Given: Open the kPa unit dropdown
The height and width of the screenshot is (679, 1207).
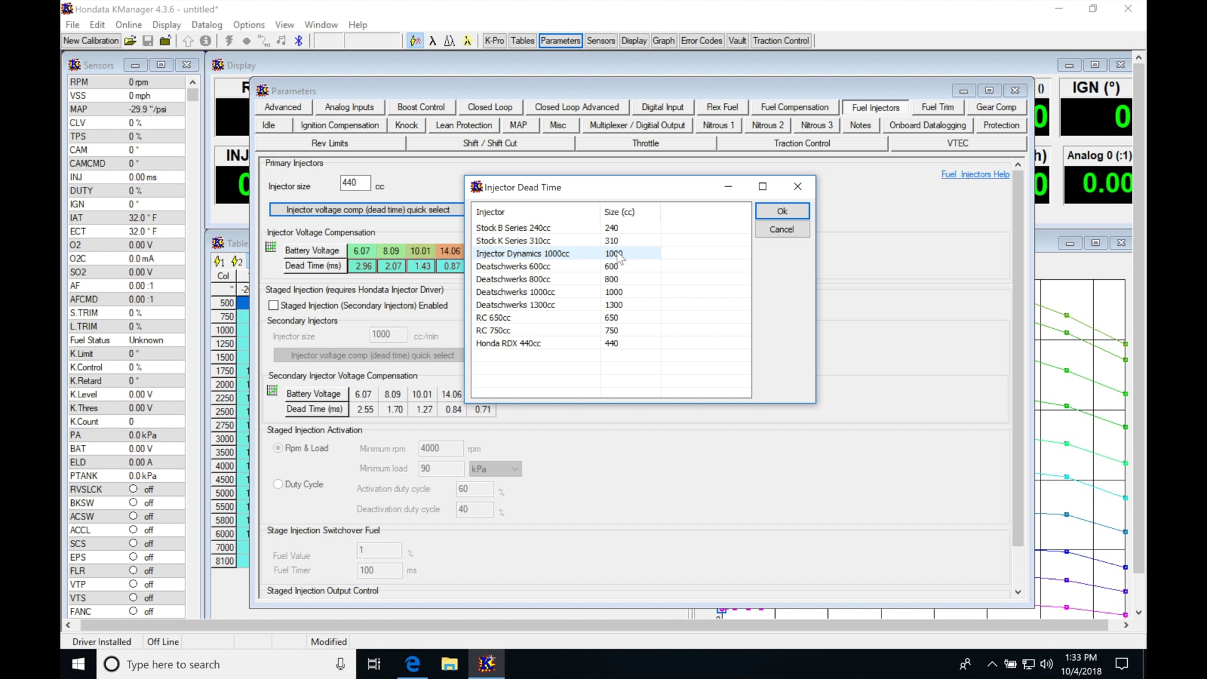Looking at the screenshot, I should point(514,468).
